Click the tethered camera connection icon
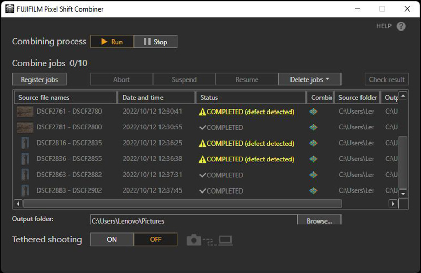 tap(209, 240)
